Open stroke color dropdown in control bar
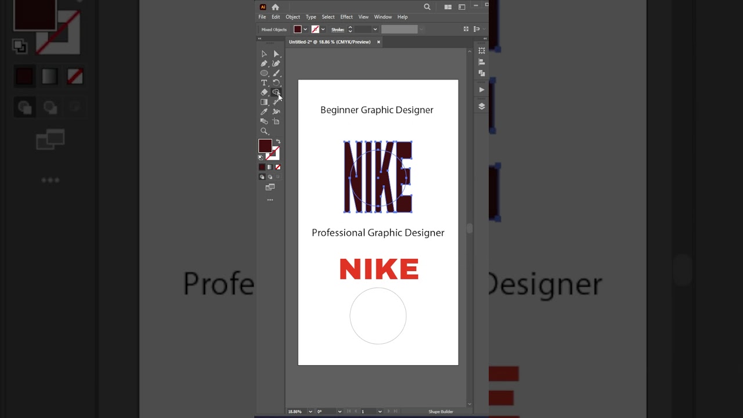 point(323,30)
